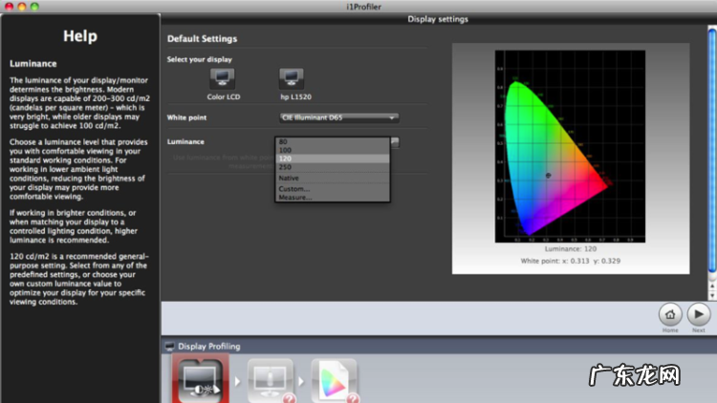
Task: Click the Home button icon
Action: coord(671,313)
